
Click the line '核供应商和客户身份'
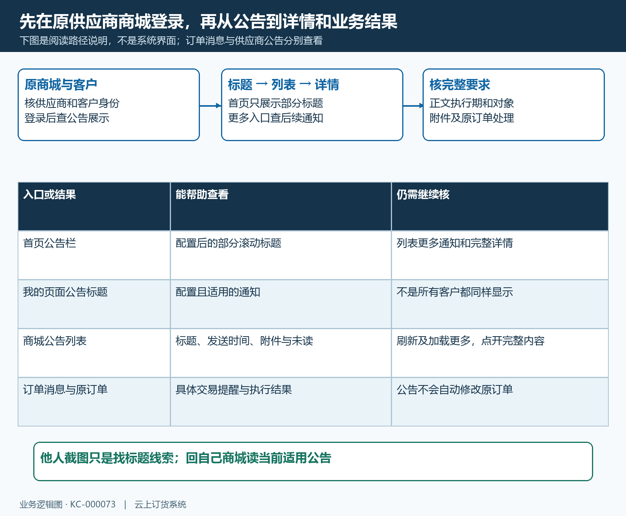coord(72,103)
